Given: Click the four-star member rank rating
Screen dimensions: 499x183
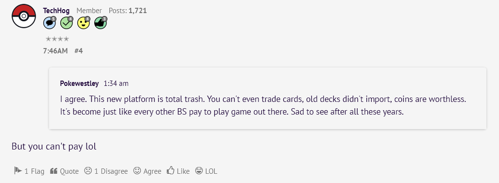Looking at the screenshot, I should tap(57, 39).
